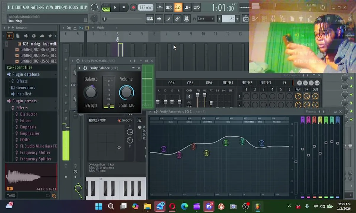Select the Distructor preset folder

tap(29, 114)
